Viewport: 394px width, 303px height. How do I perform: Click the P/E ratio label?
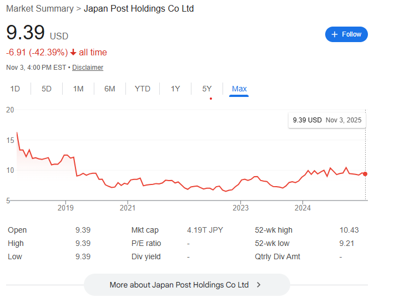147,243
